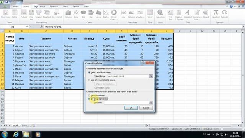This screenshot has height=138, width=245.
Task: Open Header & Footer tool
Action: pyautogui.click(x=179, y=15)
